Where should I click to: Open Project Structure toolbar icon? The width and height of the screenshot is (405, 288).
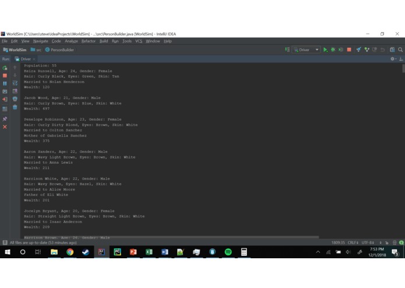(392, 50)
